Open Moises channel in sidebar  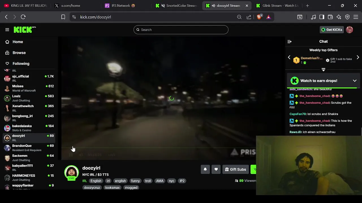(x=29, y=88)
